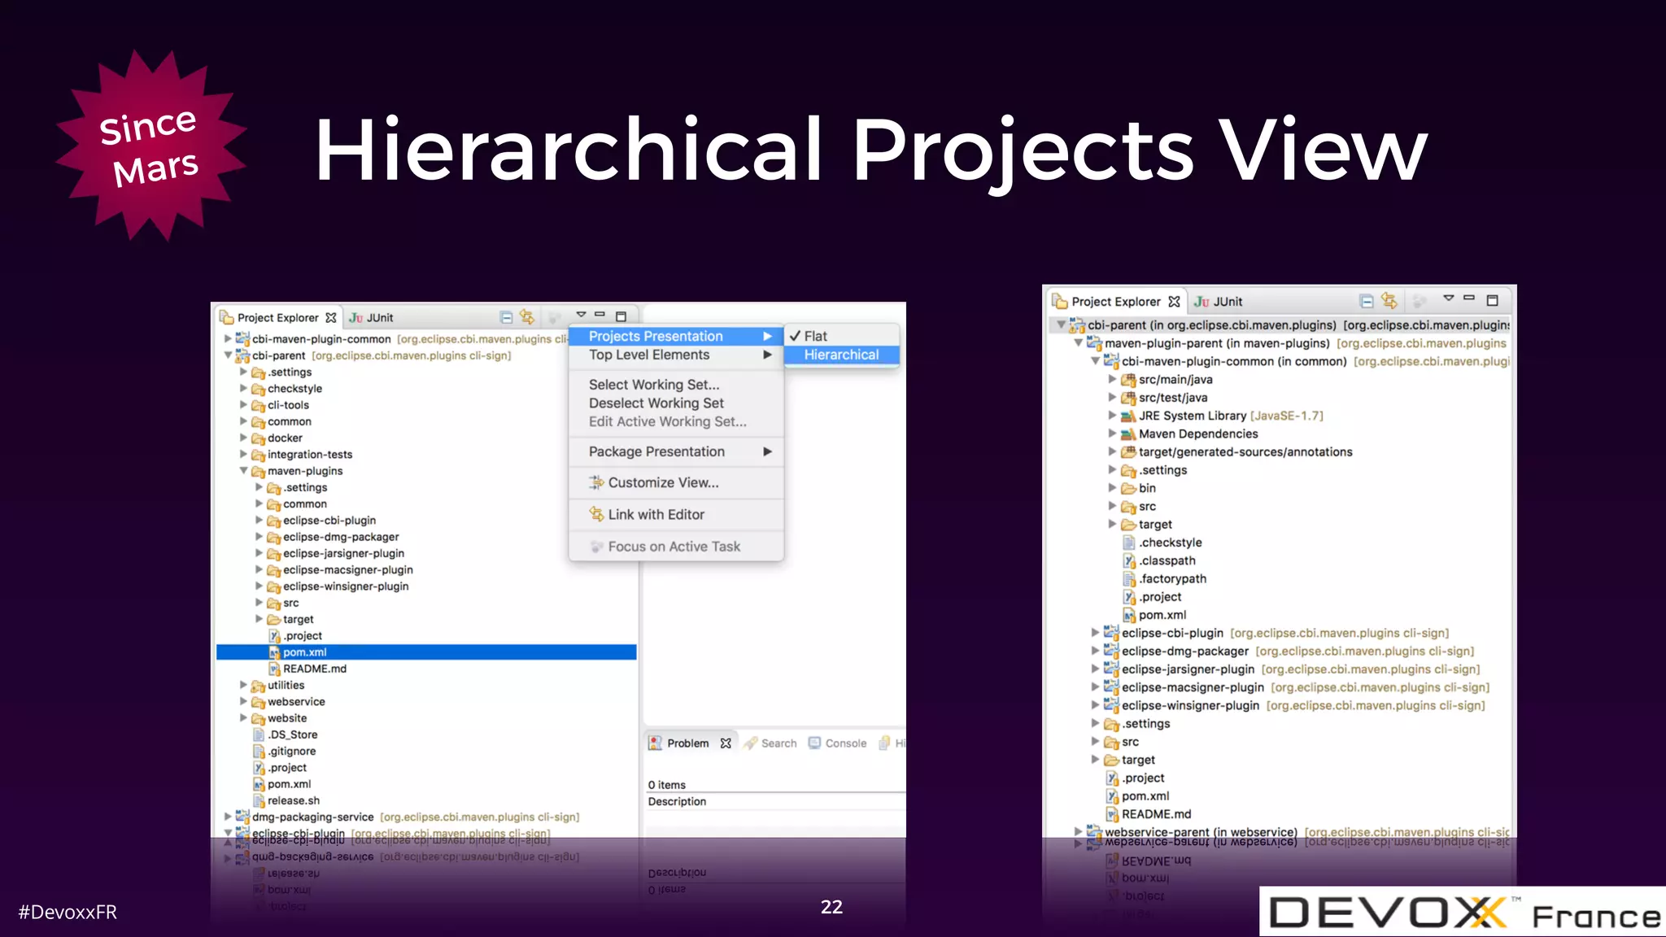Click release.sh file icon
The image size is (1666, 937).
pos(259,801)
